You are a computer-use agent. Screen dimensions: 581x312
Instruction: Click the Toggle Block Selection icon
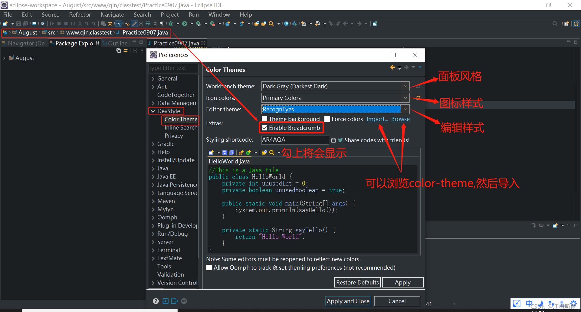155,24
